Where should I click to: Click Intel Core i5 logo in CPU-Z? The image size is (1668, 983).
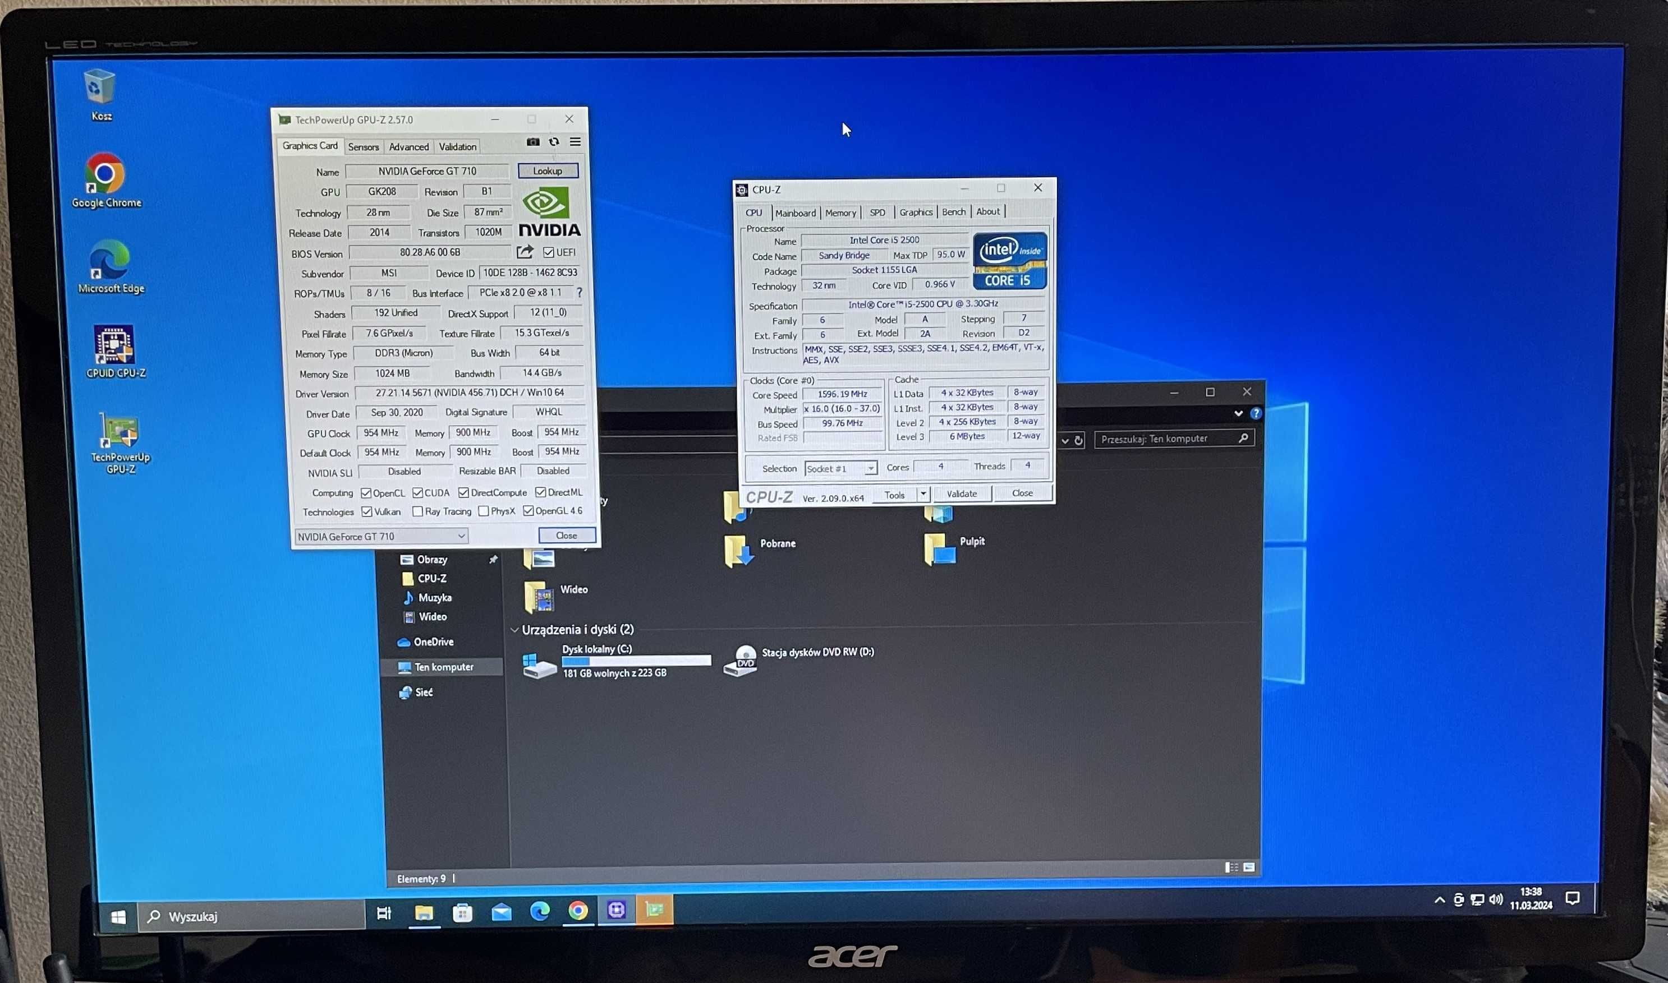click(x=1010, y=260)
